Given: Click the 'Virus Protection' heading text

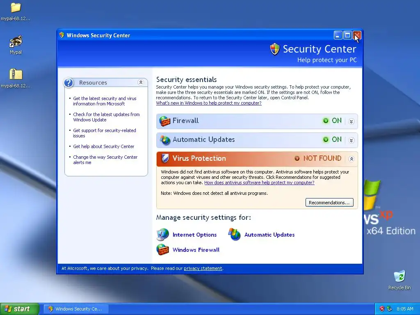Looking at the screenshot, I should coord(199,158).
